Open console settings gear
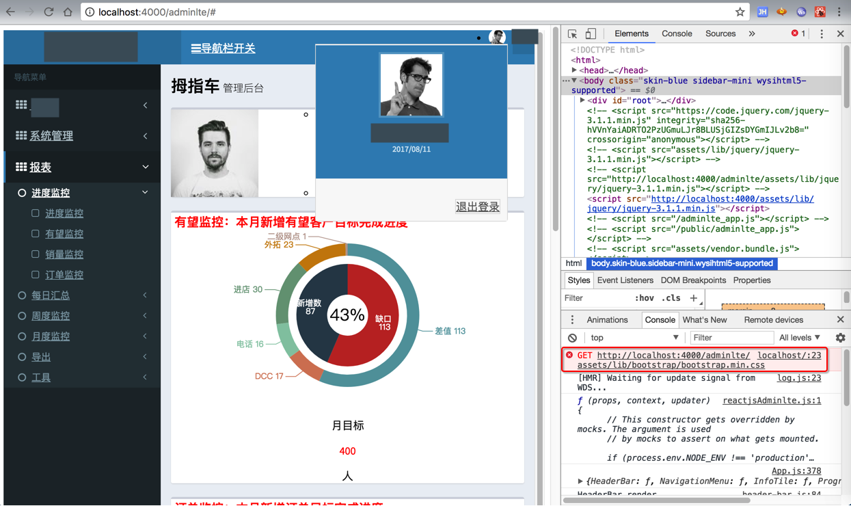Image resolution: width=851 pixels, height=506 pixels. (x=840, y=338)
